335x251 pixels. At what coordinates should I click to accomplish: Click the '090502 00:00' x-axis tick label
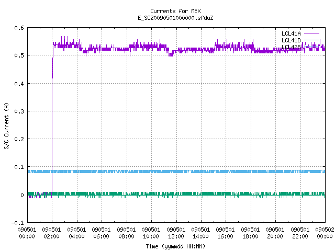point(325,233)
